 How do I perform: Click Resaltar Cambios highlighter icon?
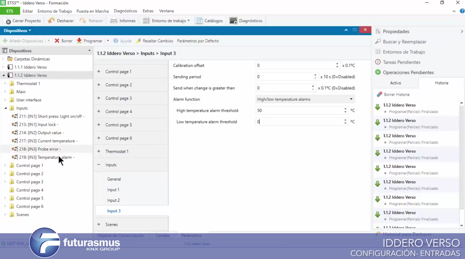(x=139, y=41)
